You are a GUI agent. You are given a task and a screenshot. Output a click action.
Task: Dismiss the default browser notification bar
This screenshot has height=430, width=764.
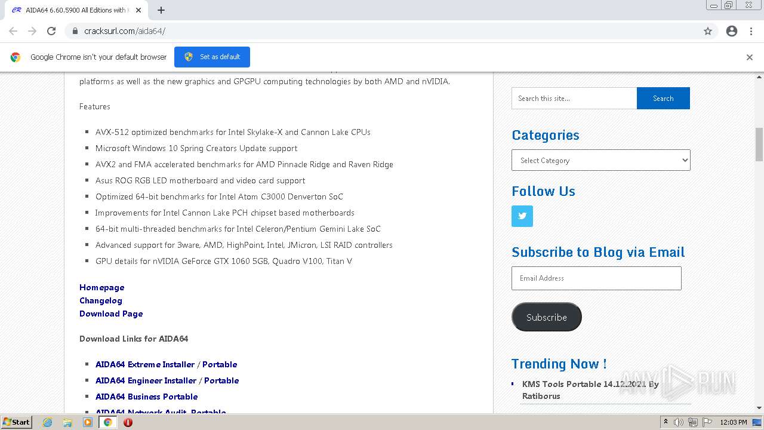[x=750, y=57]
